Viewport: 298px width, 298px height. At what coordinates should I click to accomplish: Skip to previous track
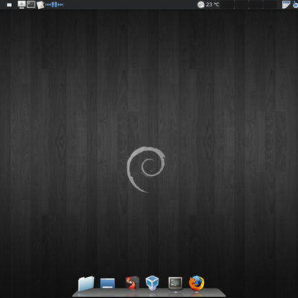pyautogui.click(x=48, y=4)
